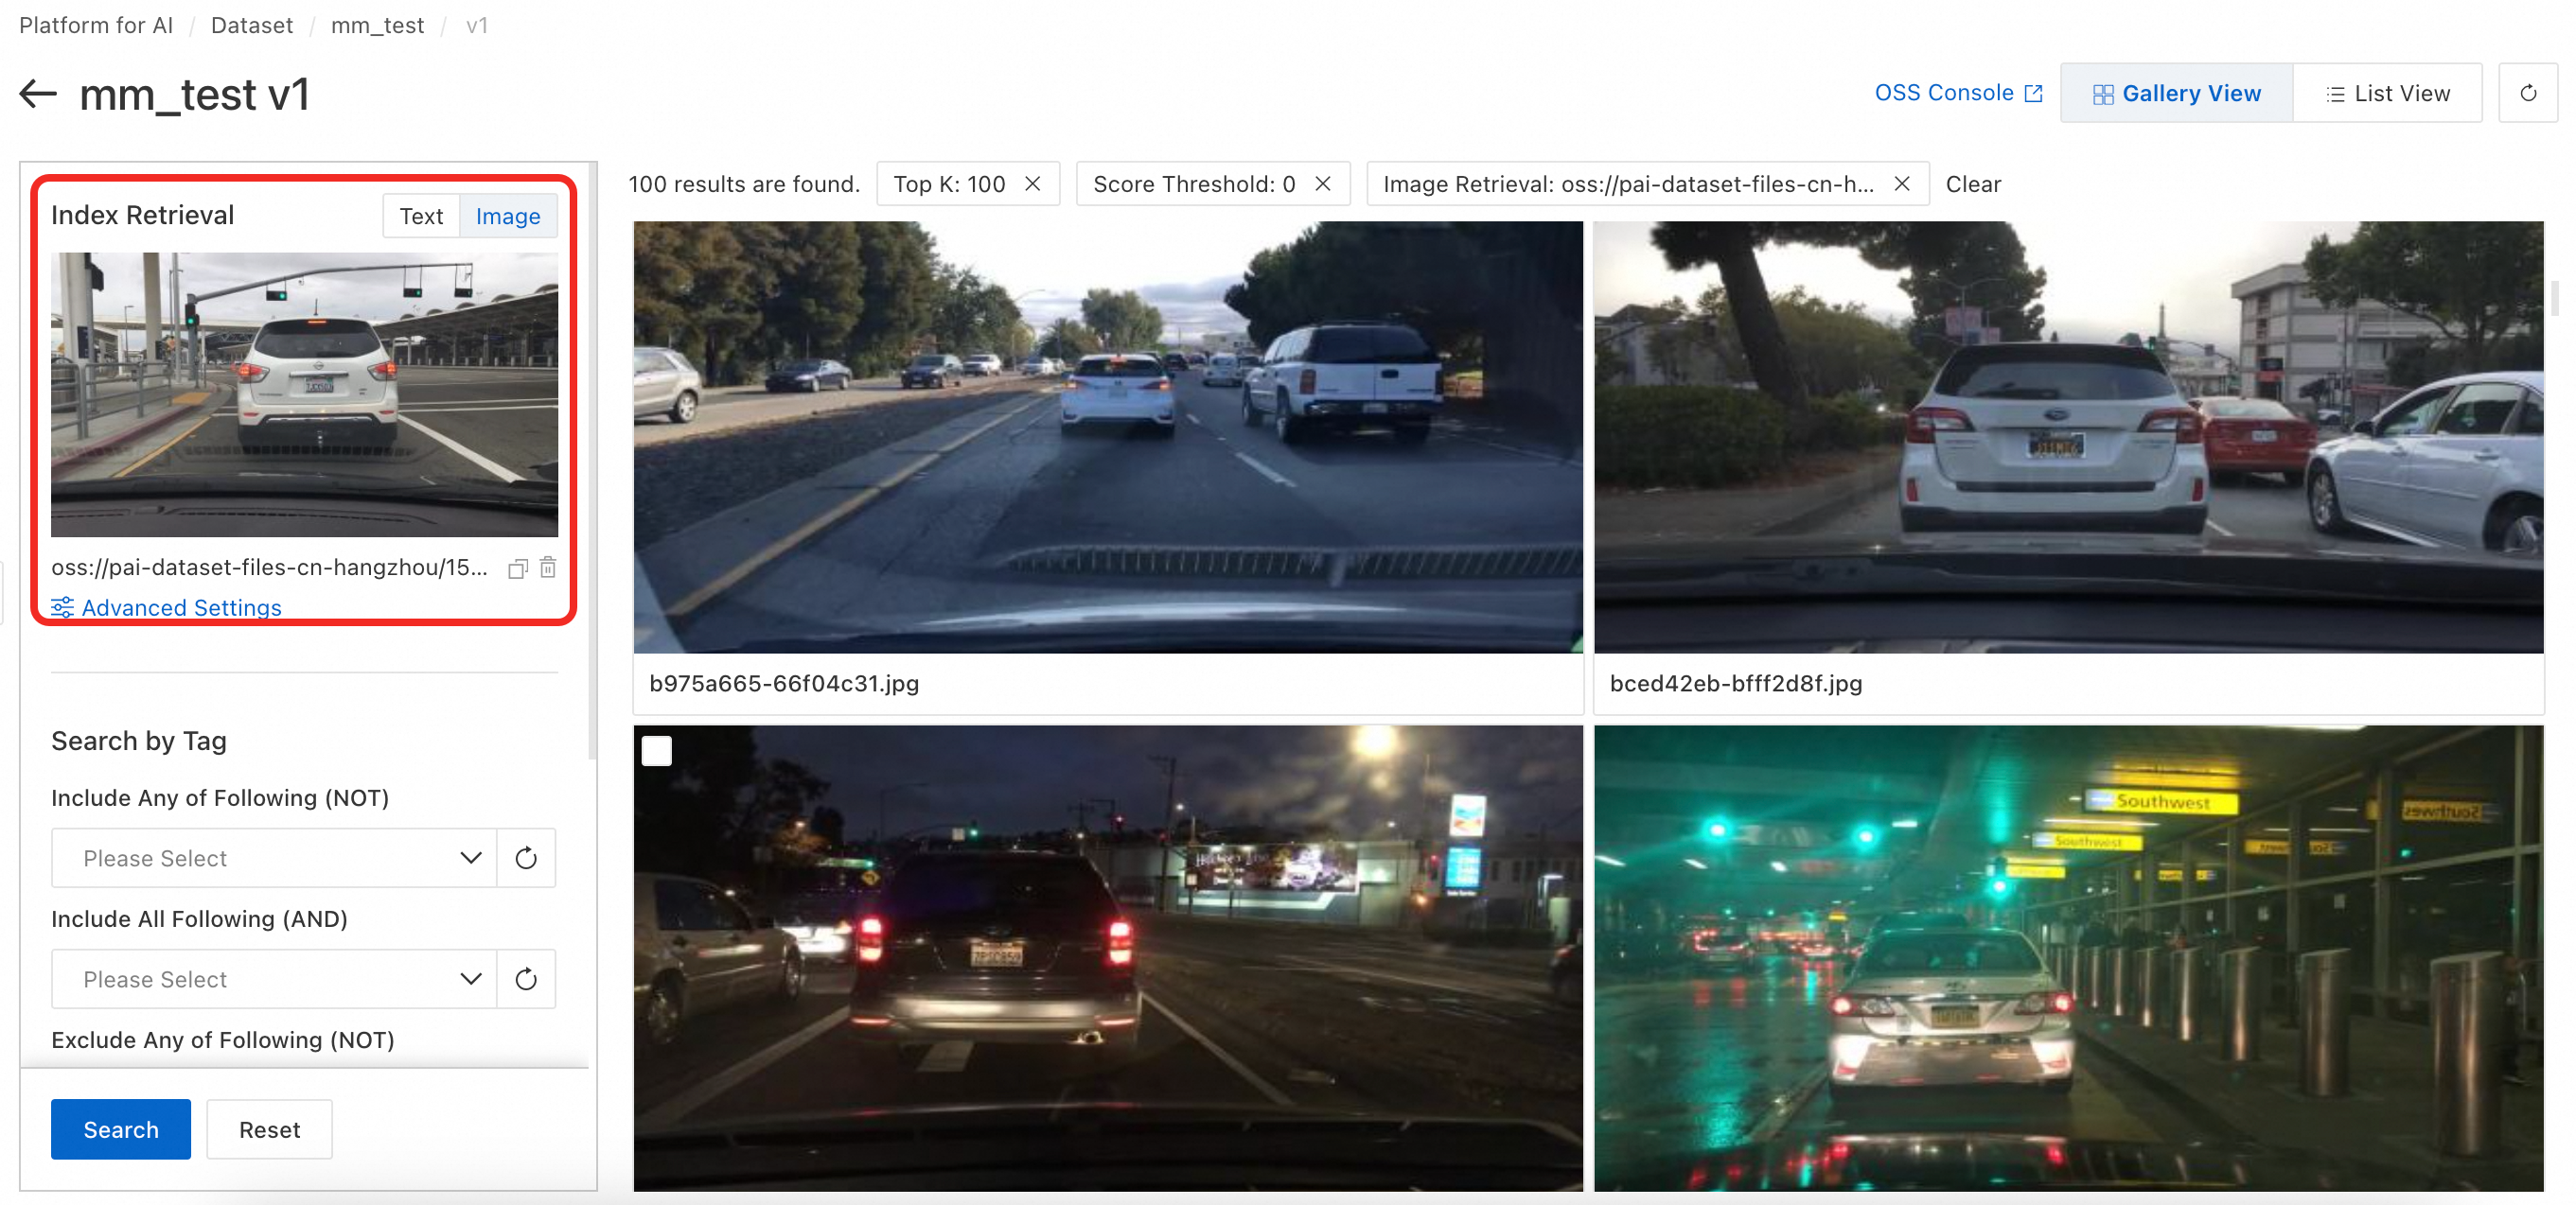Remove the Image Retrieval filter chip
2576x1205 pixels.
pos(1902,183)
